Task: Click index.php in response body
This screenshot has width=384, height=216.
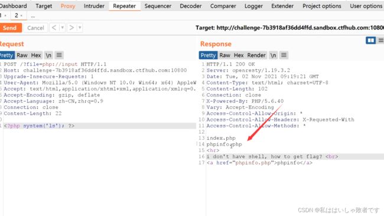Action: (221, 138)
